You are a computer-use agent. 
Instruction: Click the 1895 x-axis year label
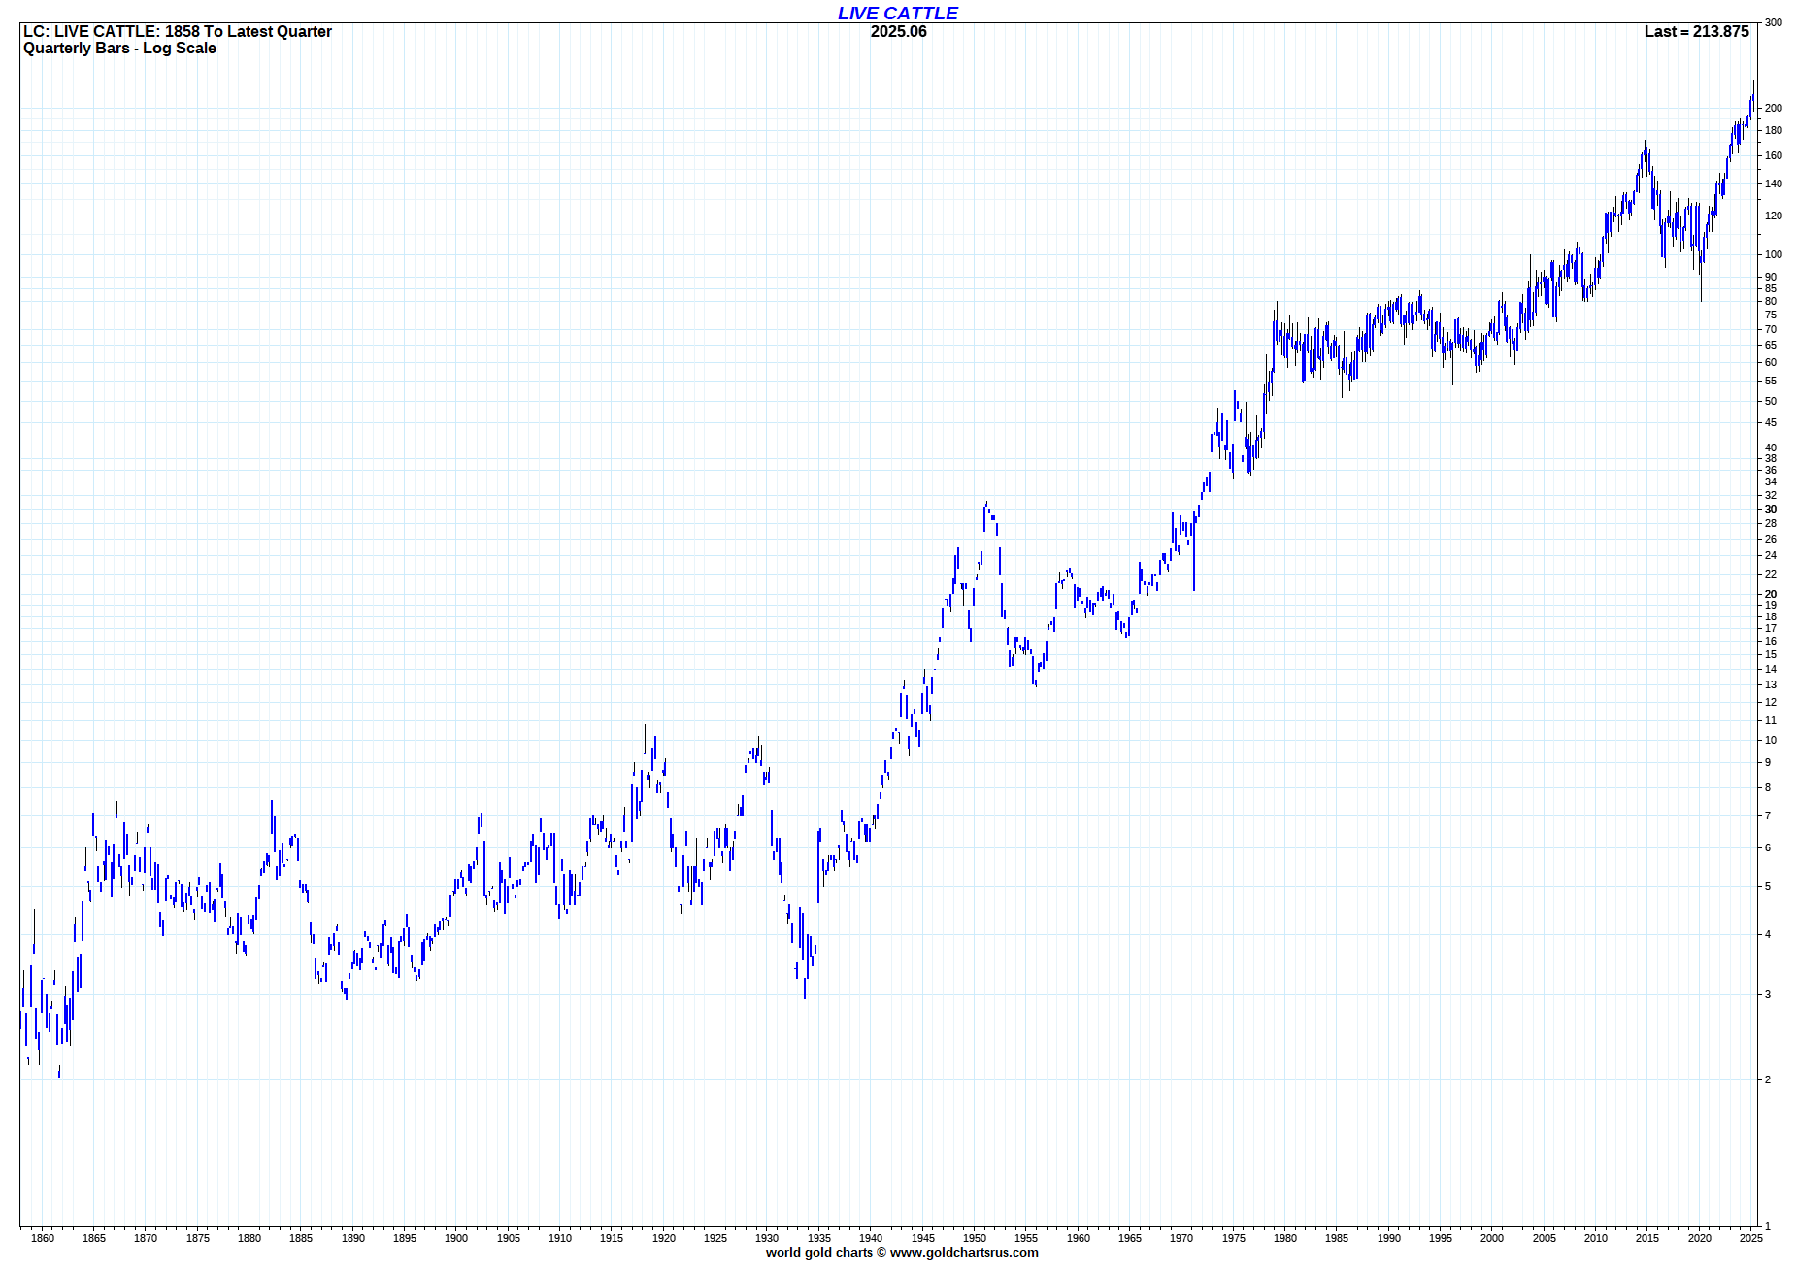point(405,1237)
